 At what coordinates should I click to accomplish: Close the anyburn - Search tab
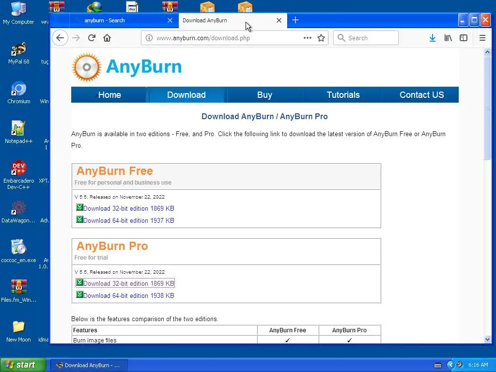coord(170,20)
